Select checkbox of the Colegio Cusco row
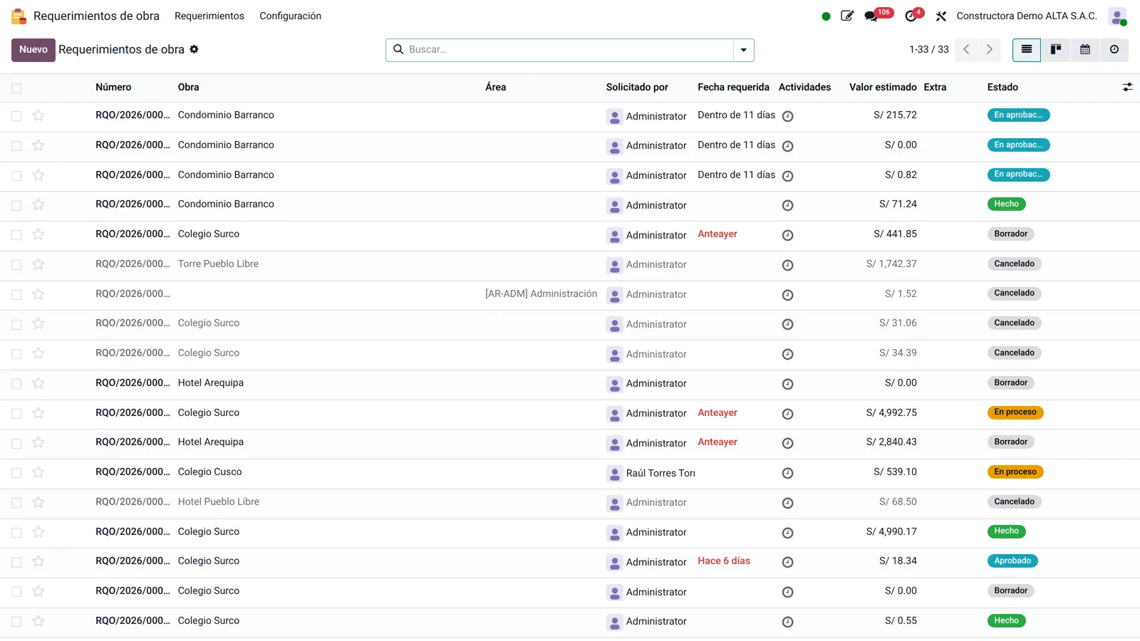1140x641 pixels. click(x=16, y=473)
